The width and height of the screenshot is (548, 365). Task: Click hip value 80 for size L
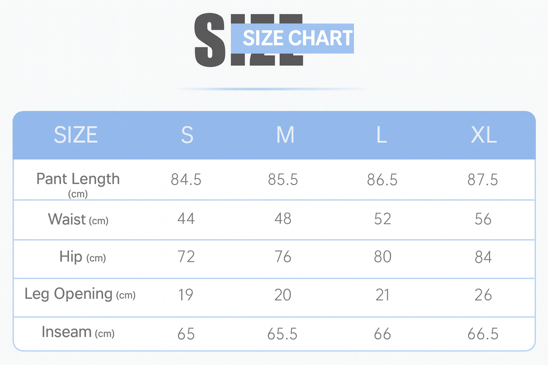click(383, 257)
